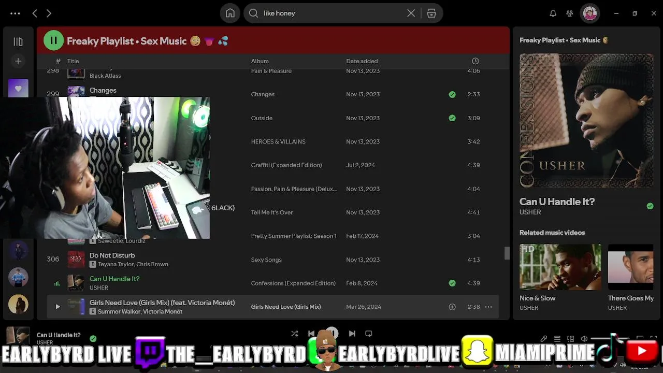Open the HEROES & VILLAINS album
This screenshot has height=373, width=663.
(278, 141)
